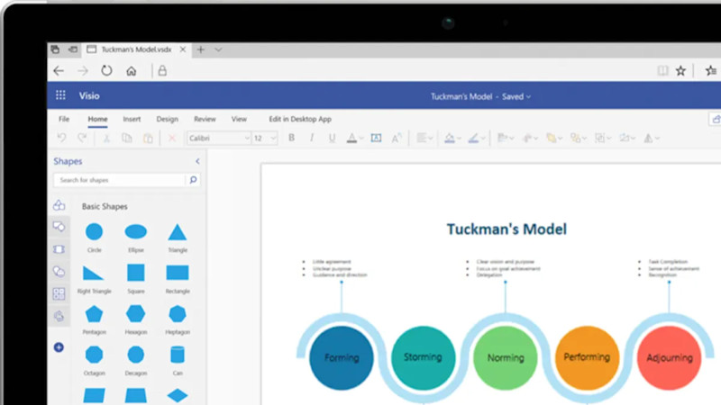Viewport: 721px width, 405px height.
Task: Increase font size icon
Action: pyautogui.click(x=397, y=139)
